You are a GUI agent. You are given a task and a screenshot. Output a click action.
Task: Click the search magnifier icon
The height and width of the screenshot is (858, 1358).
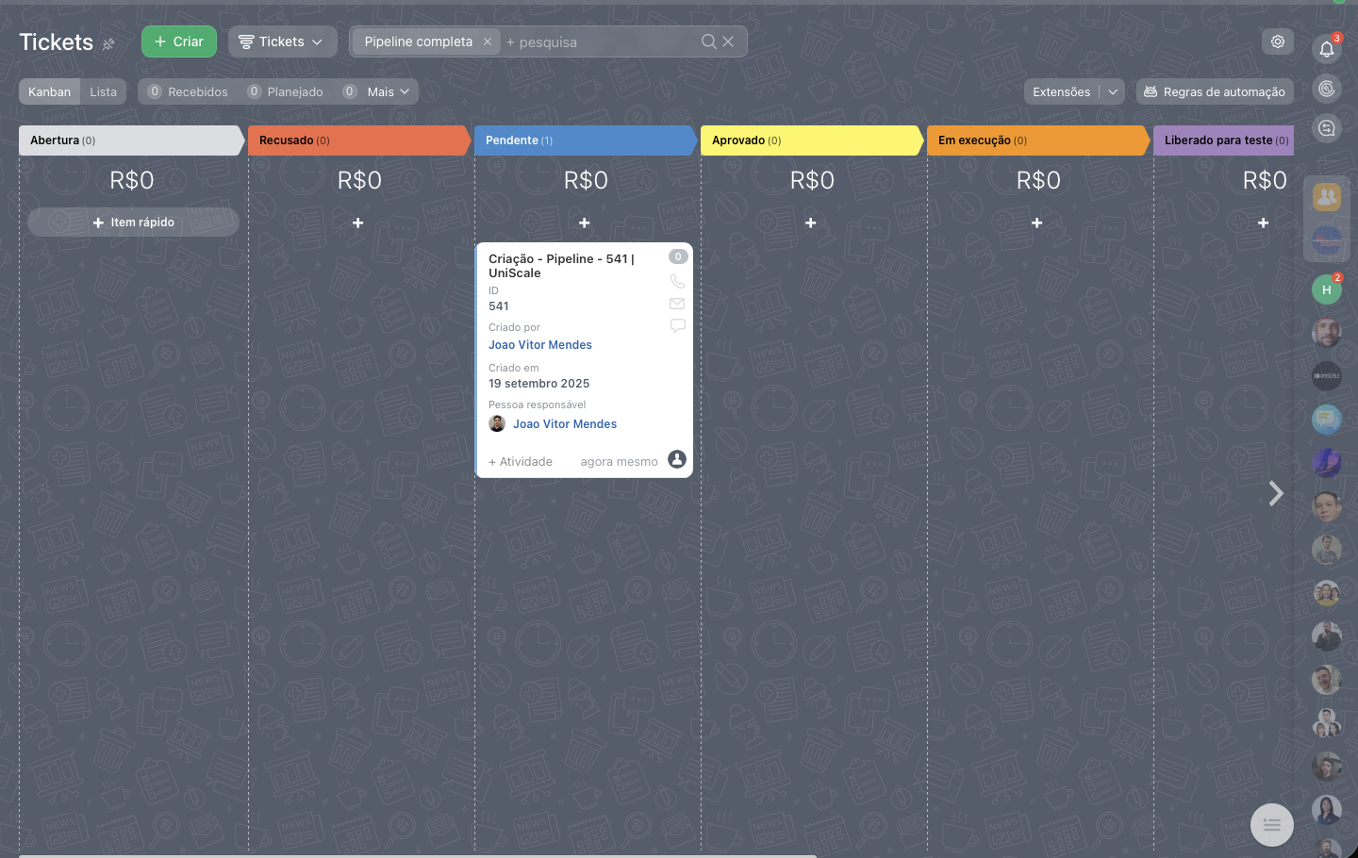tap(708, 41)
